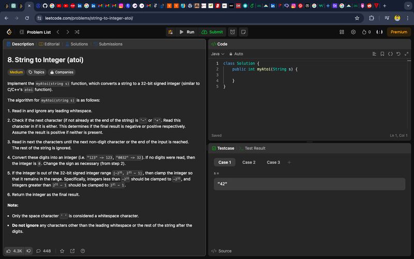Switch to the Editorial tab
The height and width of the screenshot is (259, 414).
click(x=49, y=44)
